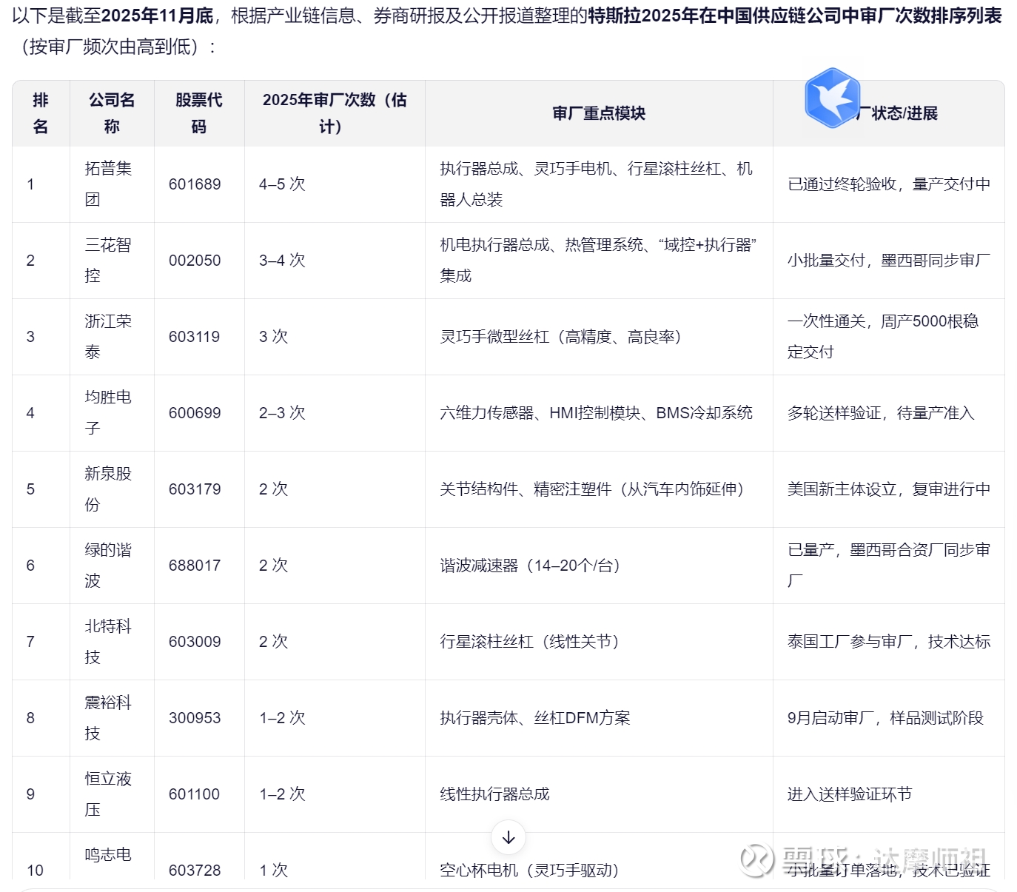The width and height of the screenshot is (1017, 892).
Task: Click module 关节结构件、精密注塑件
Action: (x=526, y=489)
